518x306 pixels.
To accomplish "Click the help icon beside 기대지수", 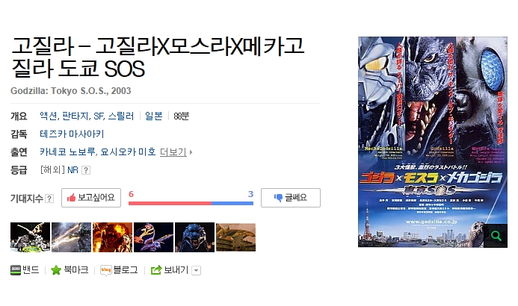I will click(x=49, y=199).
